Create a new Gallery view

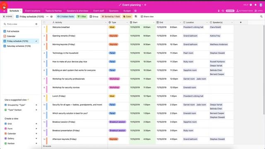(21, 138)
